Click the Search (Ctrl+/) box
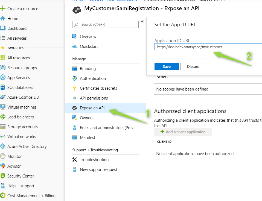The image size is (262, 201). tap(106, 24)
